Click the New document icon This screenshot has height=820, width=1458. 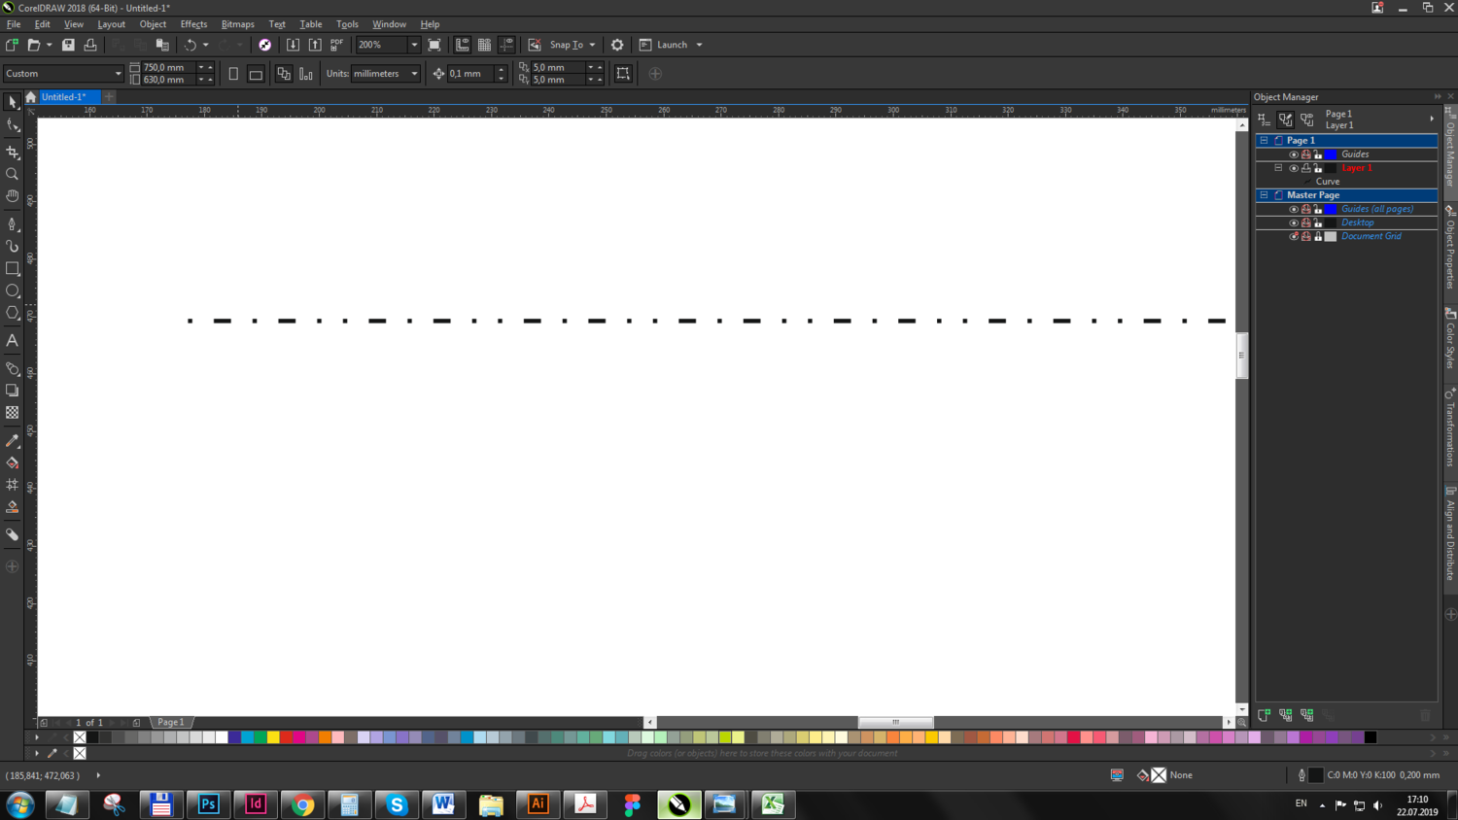click(x=13, y=45)
